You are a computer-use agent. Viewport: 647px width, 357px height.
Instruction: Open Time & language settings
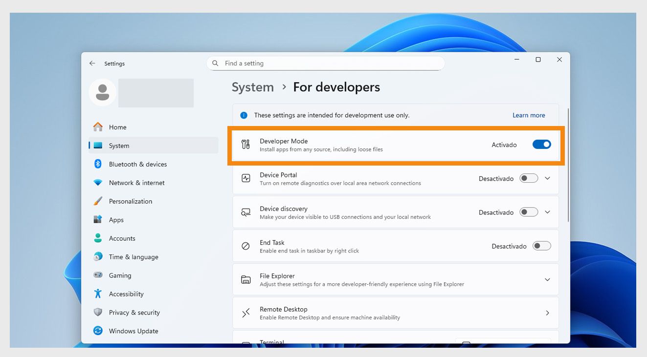(x=154, y=257)
